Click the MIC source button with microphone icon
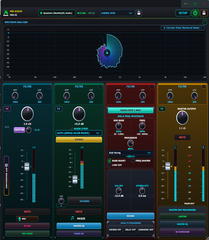209x240 pixels. (27, 219)
